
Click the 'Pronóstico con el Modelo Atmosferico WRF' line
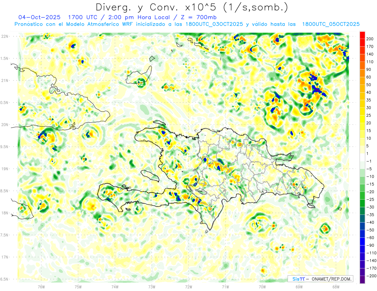click(88, 24)
